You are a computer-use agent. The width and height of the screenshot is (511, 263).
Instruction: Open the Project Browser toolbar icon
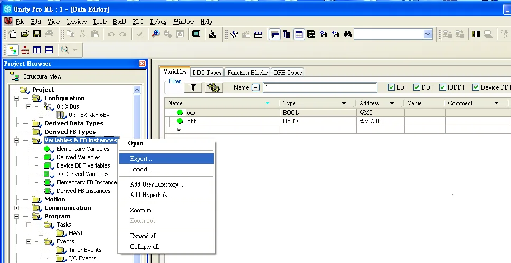point(275,34)
